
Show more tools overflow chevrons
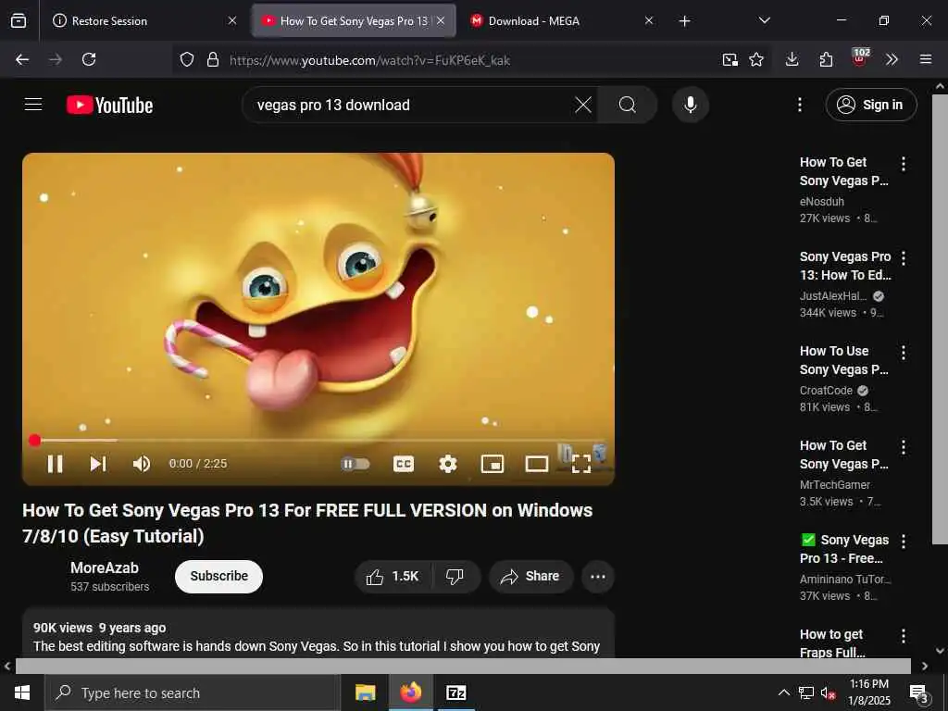point(892,59)
